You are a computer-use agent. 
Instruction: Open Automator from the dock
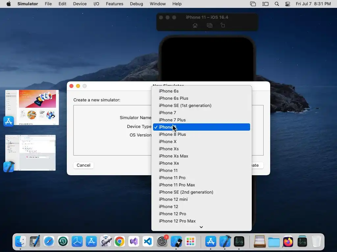(106, 241)
